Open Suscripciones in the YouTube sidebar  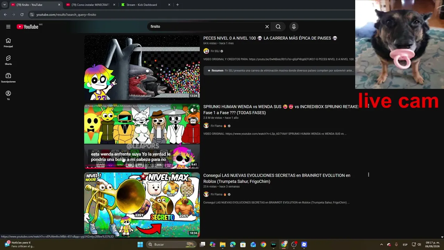pos(8,78)
